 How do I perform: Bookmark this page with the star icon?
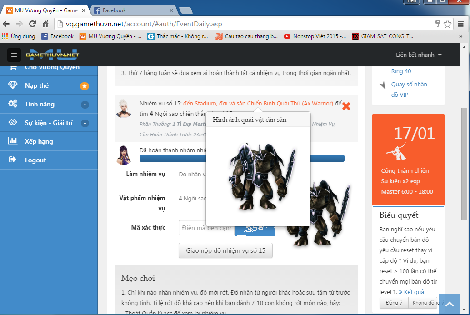point(448,24)
